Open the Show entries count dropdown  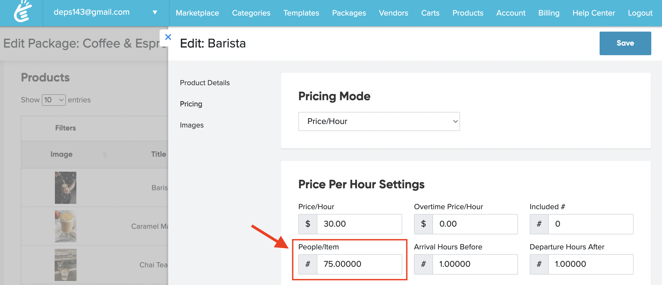pyautogui.click(x=54, y=100)
